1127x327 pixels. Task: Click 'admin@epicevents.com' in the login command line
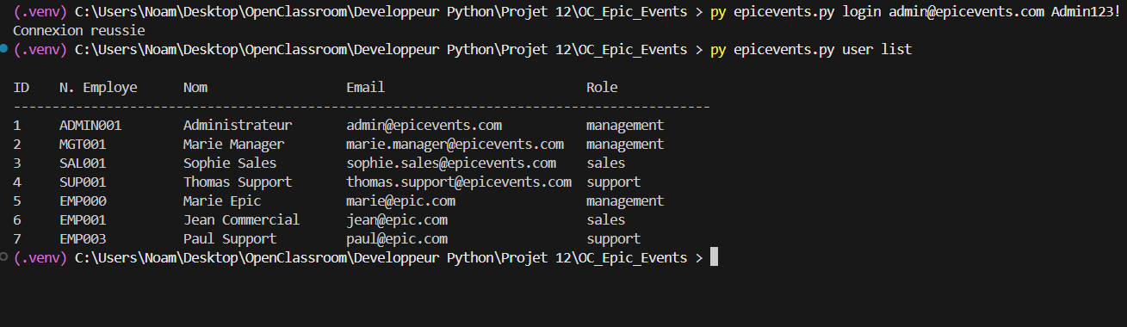click(966, 12)
